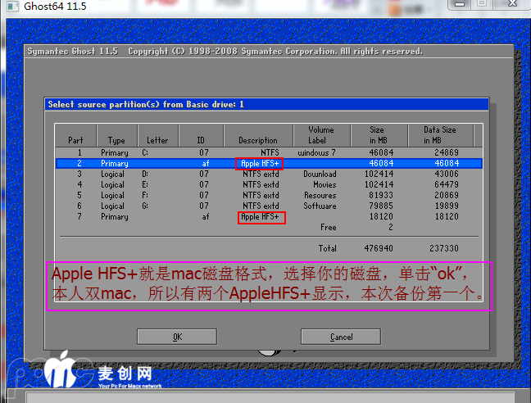This screenshot has width=531, height=403.
Task: Click the Select source partition dialog title bar
Action: click(x=266, y=104)
